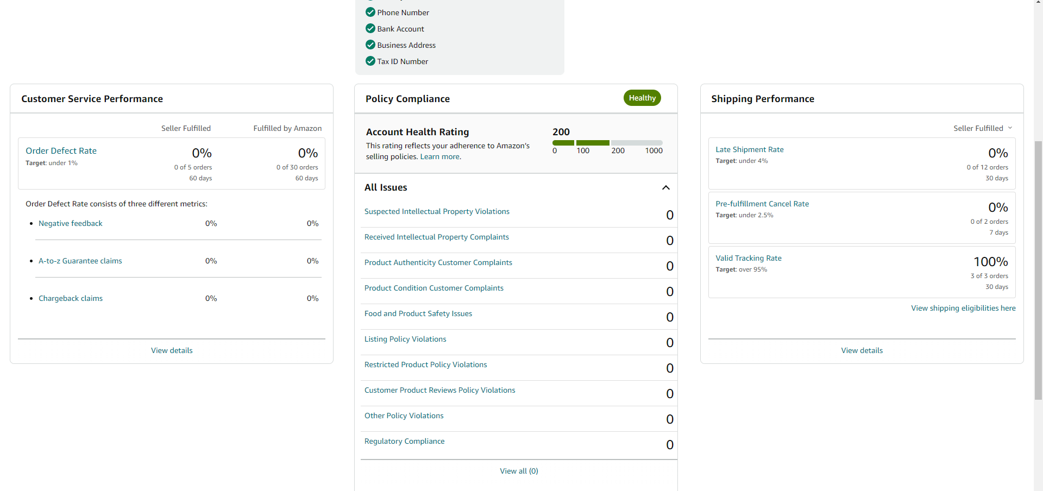The image size is (1043, 491).
Task: Open Suspected Intellectual Property Violations
Action: click(437, 211)
